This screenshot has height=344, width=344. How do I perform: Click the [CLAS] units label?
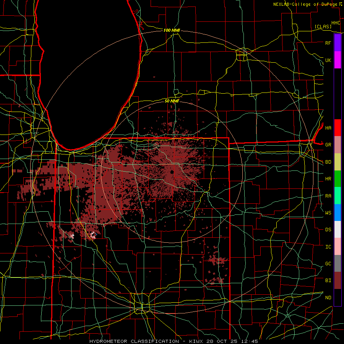tap(323, 26)
